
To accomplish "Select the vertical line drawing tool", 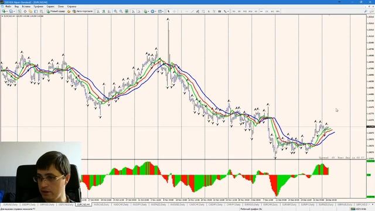I will [x=181, y=11].
